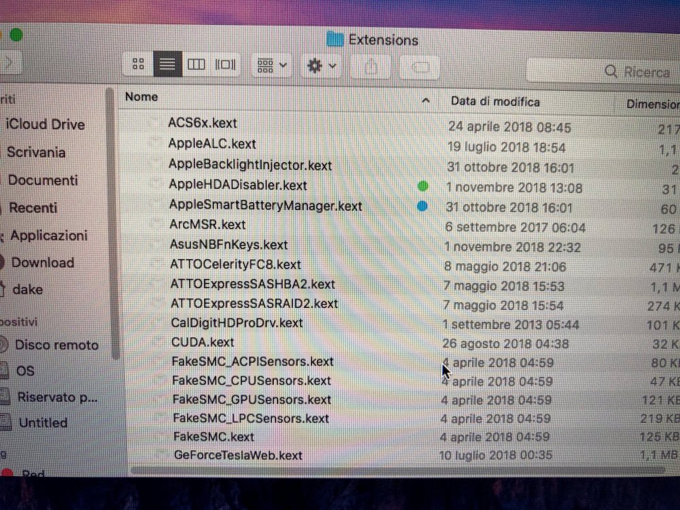The width and height of the screenshot is (680, 510).
Task: Toggle sort direction arrow in Nome column
Action: pos(426,101)
